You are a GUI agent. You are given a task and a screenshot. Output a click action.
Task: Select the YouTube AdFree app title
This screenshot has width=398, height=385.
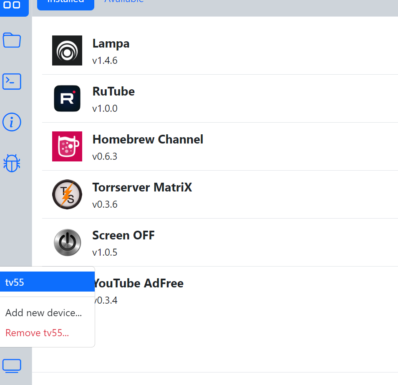click(139, 283)
